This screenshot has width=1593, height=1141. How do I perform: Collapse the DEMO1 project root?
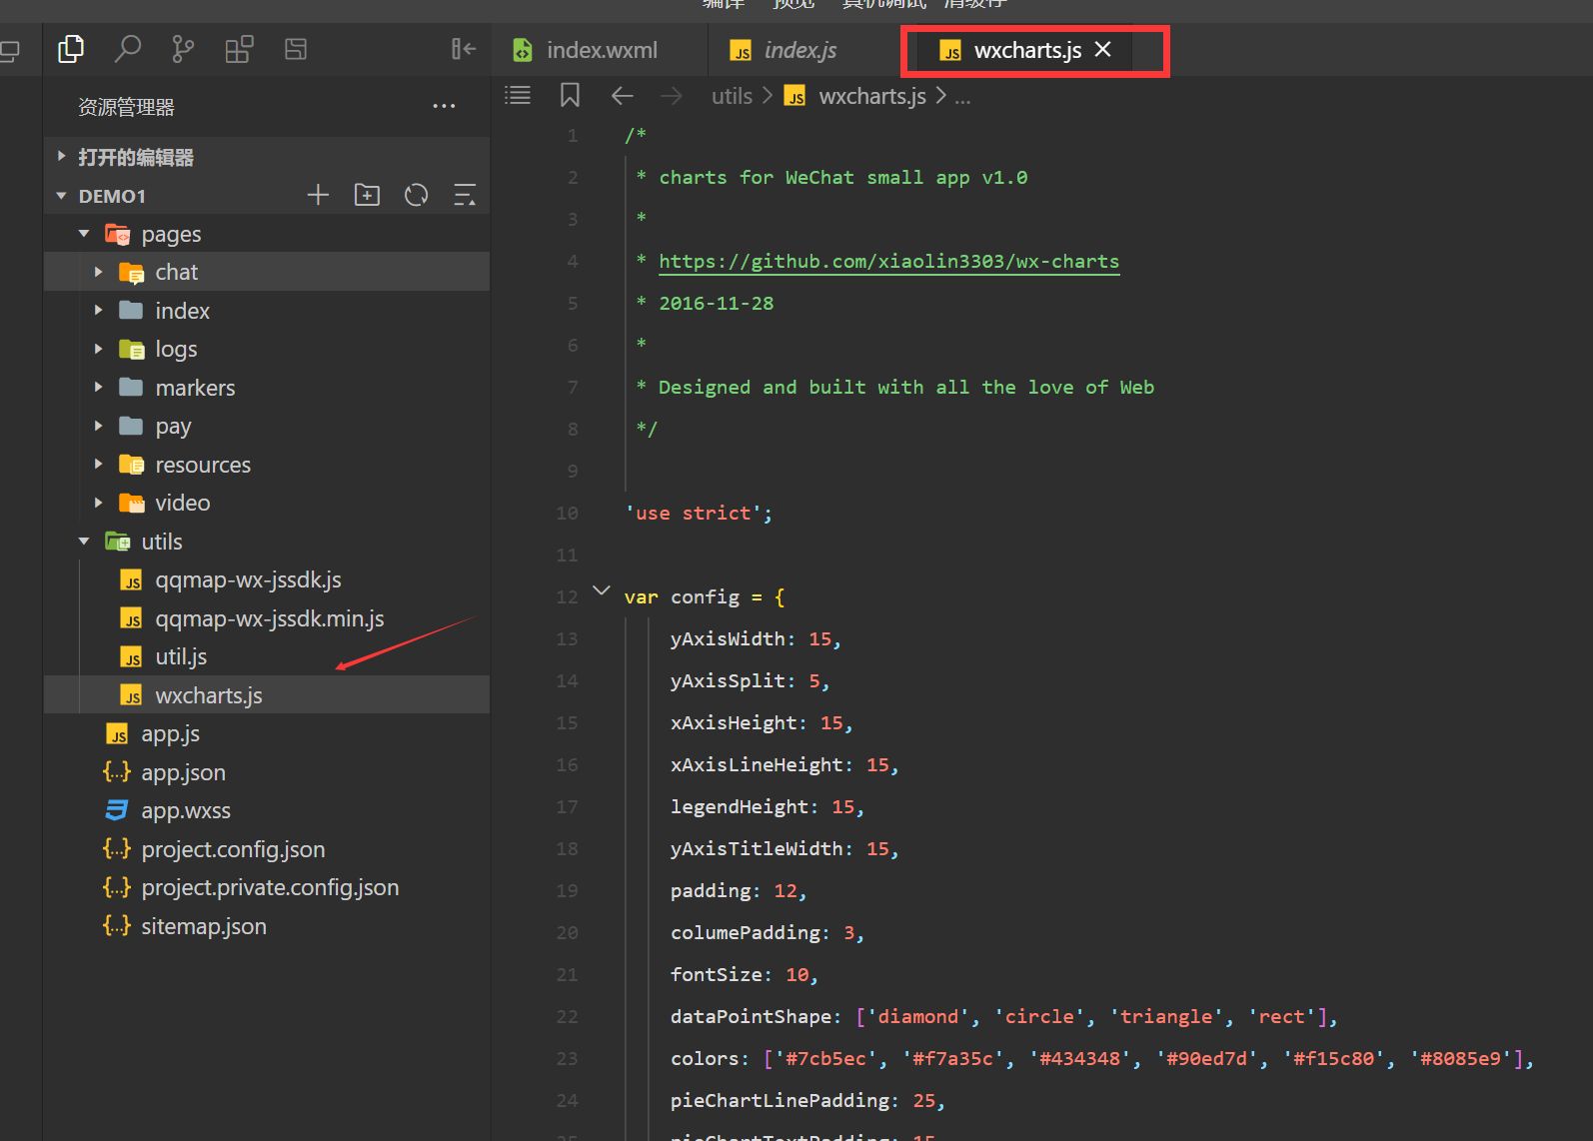point(61,196)
